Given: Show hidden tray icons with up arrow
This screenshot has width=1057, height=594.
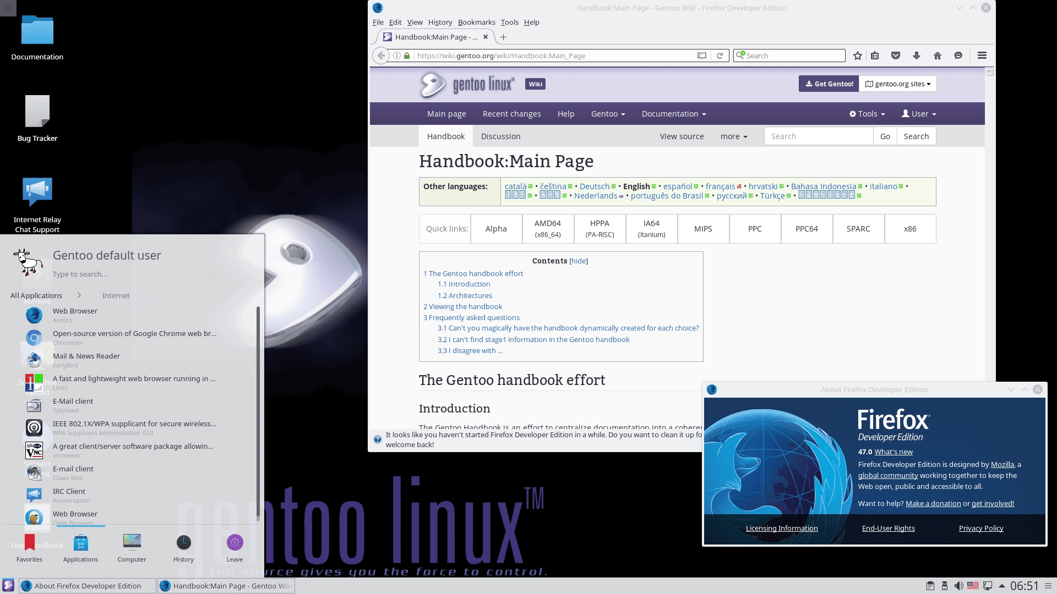Looking at the screenshot, I should tap(1002, 586).
